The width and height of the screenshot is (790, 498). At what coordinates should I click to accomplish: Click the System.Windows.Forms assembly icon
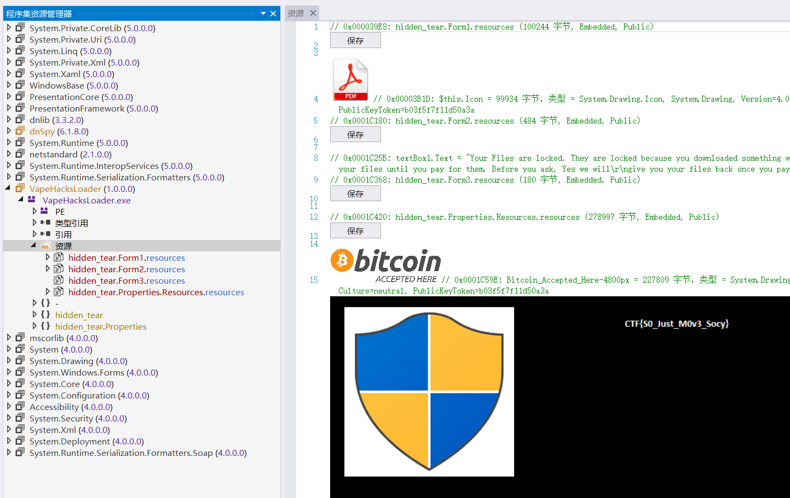20,372
